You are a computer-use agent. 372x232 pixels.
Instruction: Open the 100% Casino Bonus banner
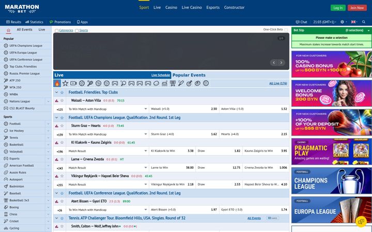coord(331,64)
